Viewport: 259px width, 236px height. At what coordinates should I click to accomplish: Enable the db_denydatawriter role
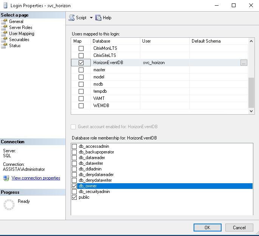coord(74,180)
